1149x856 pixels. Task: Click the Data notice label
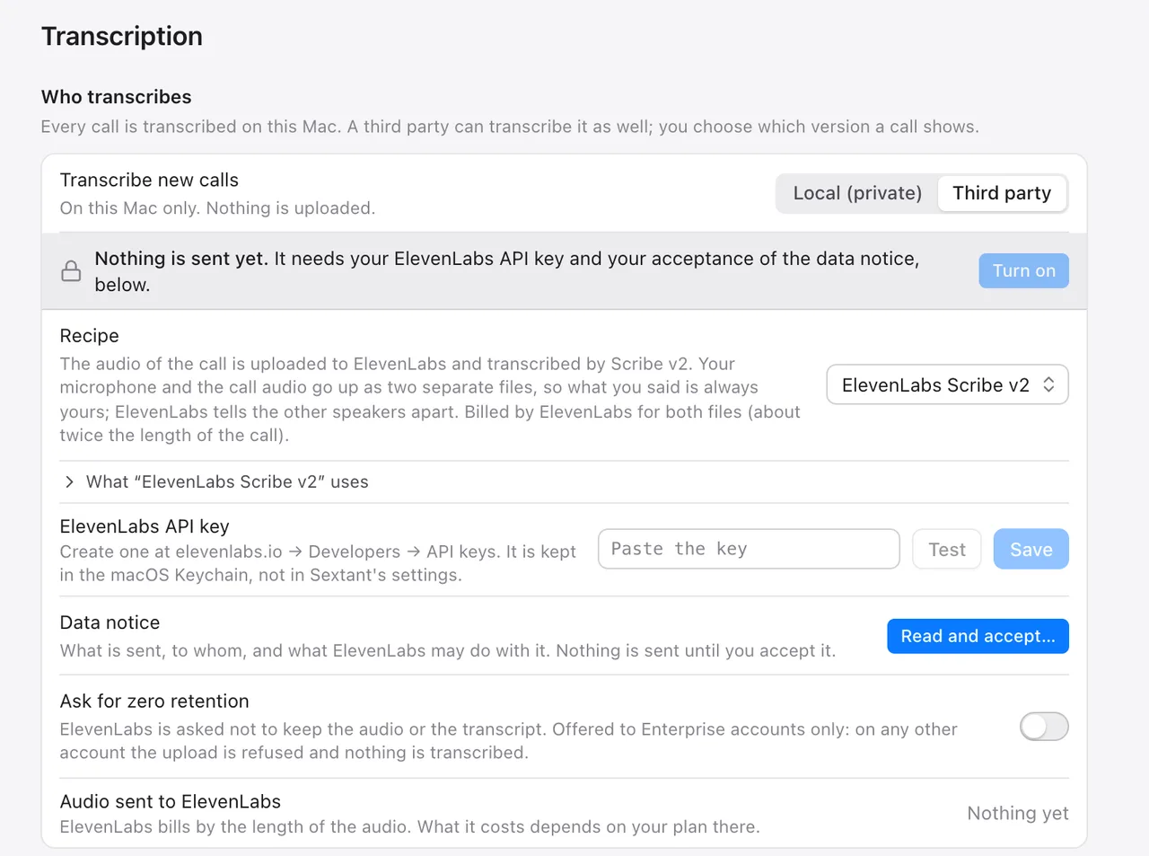110,622
